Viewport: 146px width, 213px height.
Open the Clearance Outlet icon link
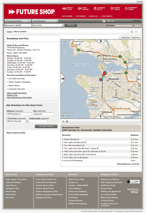point(99,9)
